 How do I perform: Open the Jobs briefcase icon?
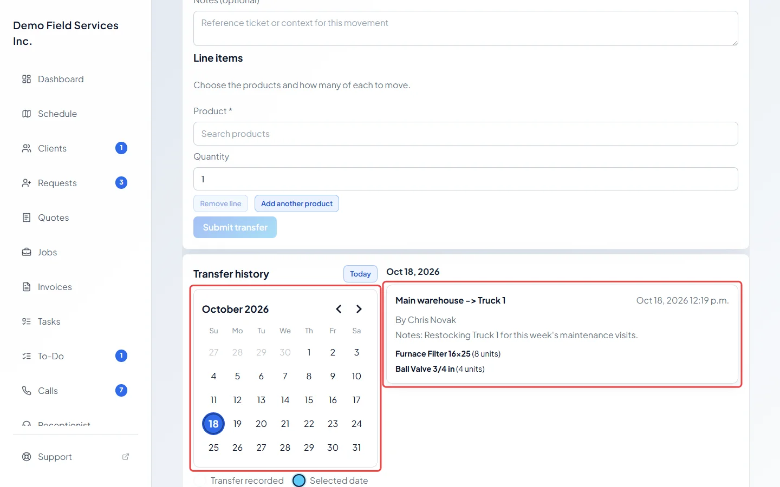pyautogui.click(x=27, y=252)
